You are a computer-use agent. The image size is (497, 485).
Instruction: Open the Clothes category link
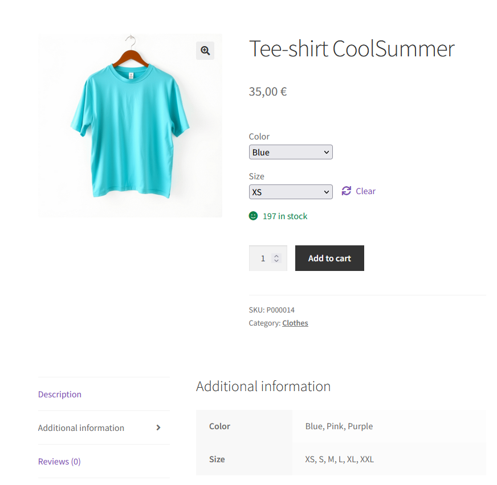click(x=295, y=323)
